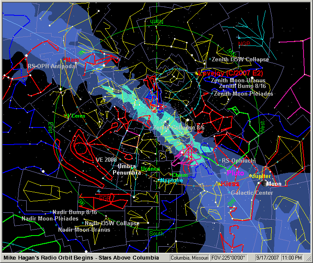Image resolution: width=313 pixels, height=263 pixels.
Task: Click the Kiess comet marker
Action: pyautogui.click(x=220, y=184)
